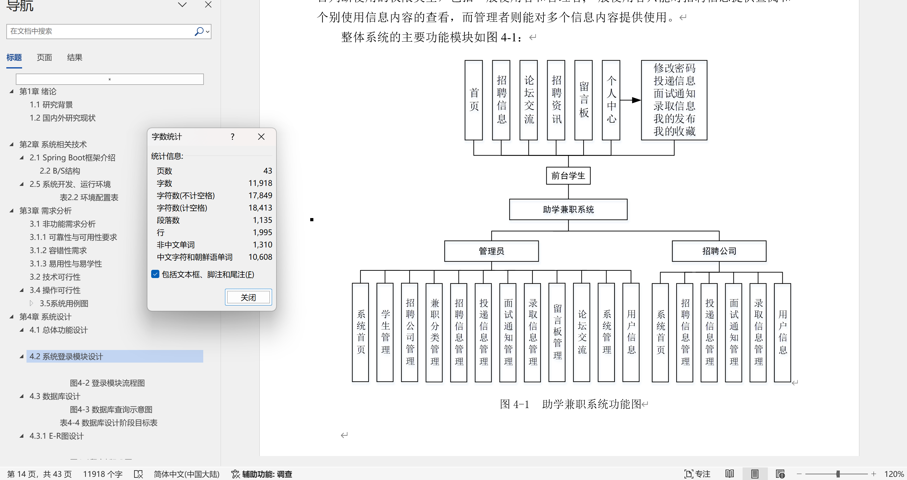Screen dimensions: 907x480
Task: Go to heading 3.2 技术可行性
Action: coord(55,277)
